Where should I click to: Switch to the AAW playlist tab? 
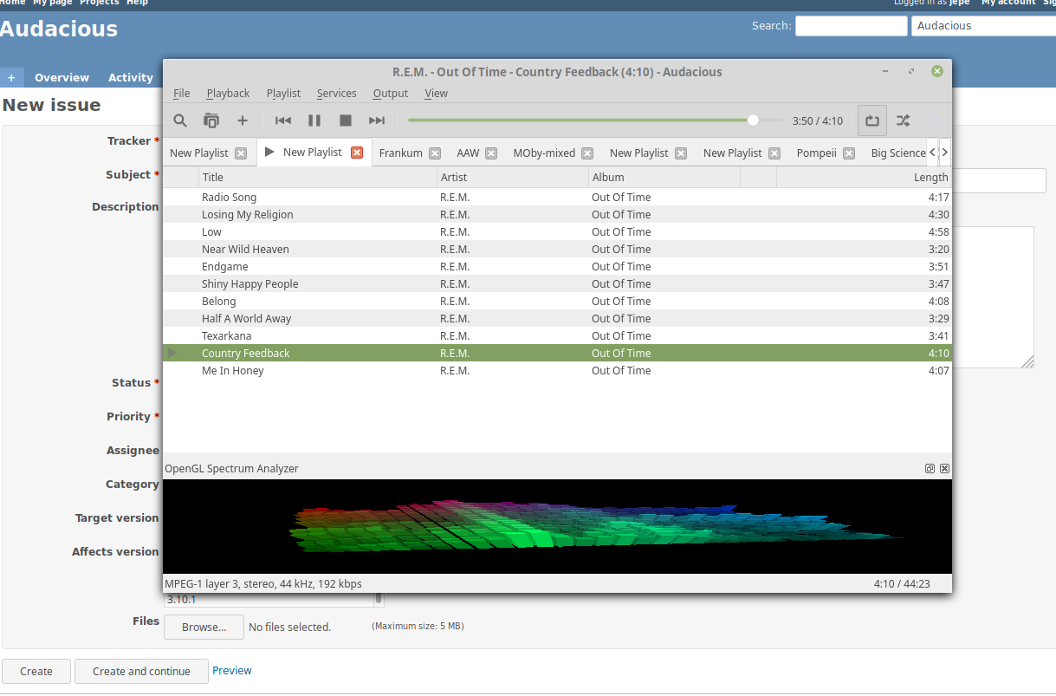468,153
